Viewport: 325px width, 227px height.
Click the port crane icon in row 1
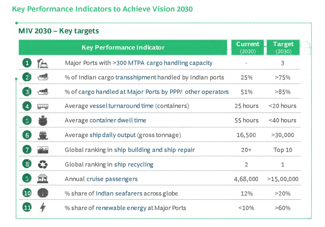pos(42,63)
